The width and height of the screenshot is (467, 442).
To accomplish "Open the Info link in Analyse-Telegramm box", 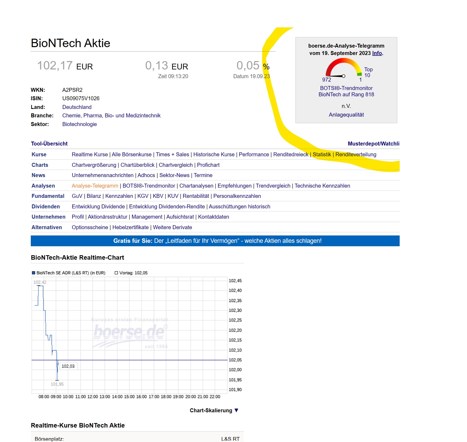I will click(x=377, y=53).
